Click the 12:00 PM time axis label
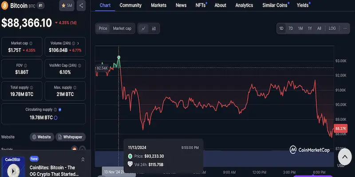 click(x=259, y=173)
